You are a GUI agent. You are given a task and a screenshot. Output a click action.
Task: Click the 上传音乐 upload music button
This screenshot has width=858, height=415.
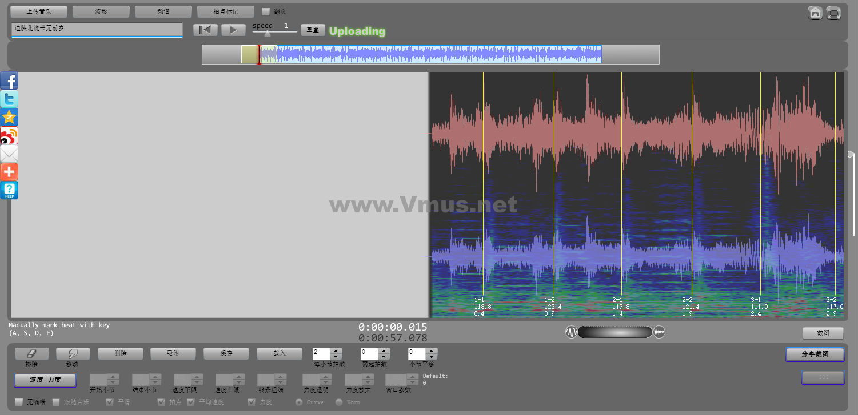[x=38, y=11]
